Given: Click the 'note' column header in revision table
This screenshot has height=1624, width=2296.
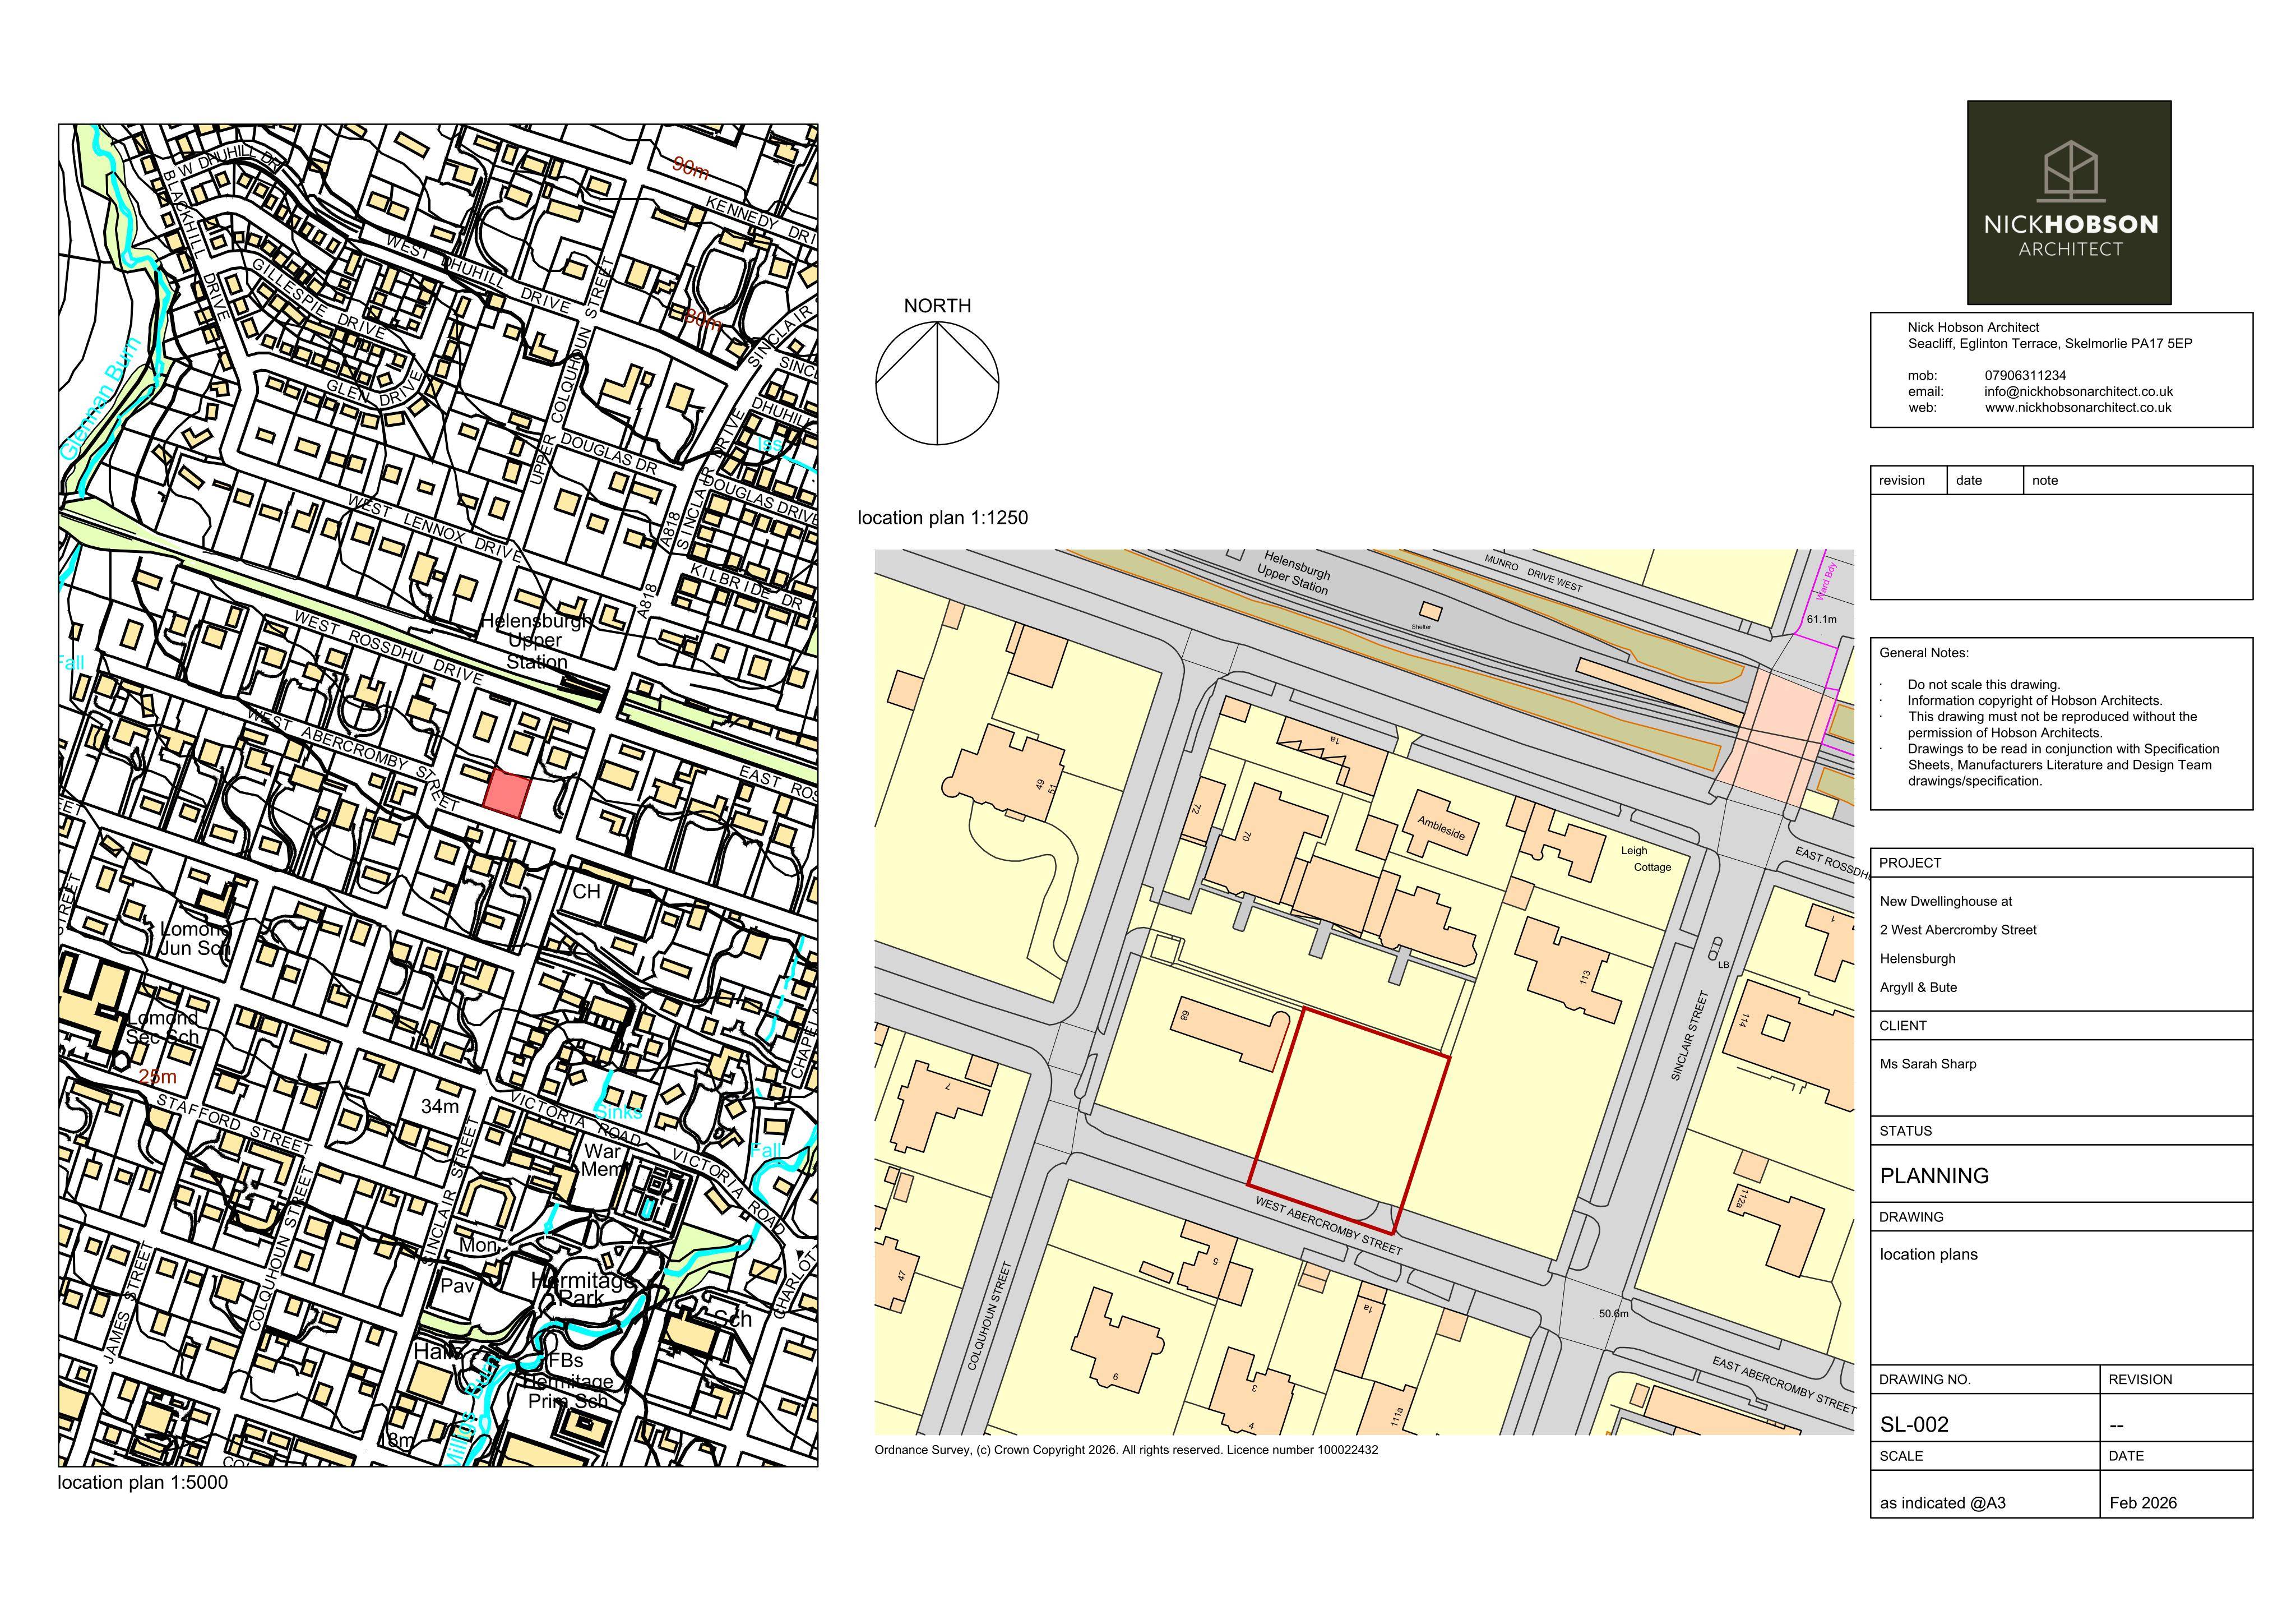Looking at the screenshot, I should [2045, 480].
